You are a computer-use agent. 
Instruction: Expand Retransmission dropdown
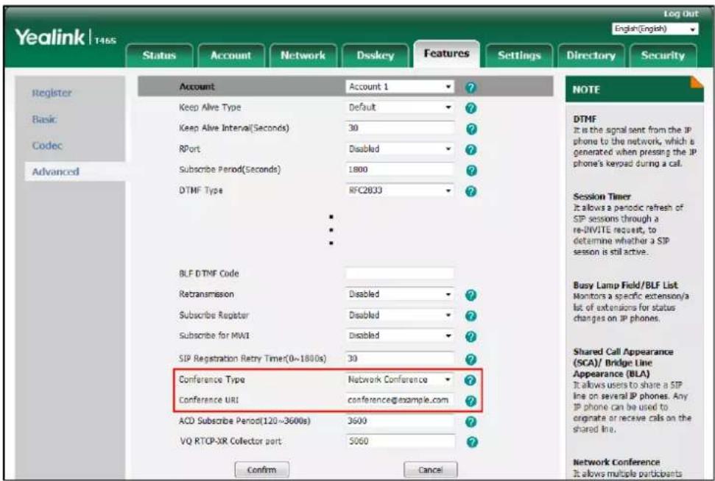click(400, 294)
